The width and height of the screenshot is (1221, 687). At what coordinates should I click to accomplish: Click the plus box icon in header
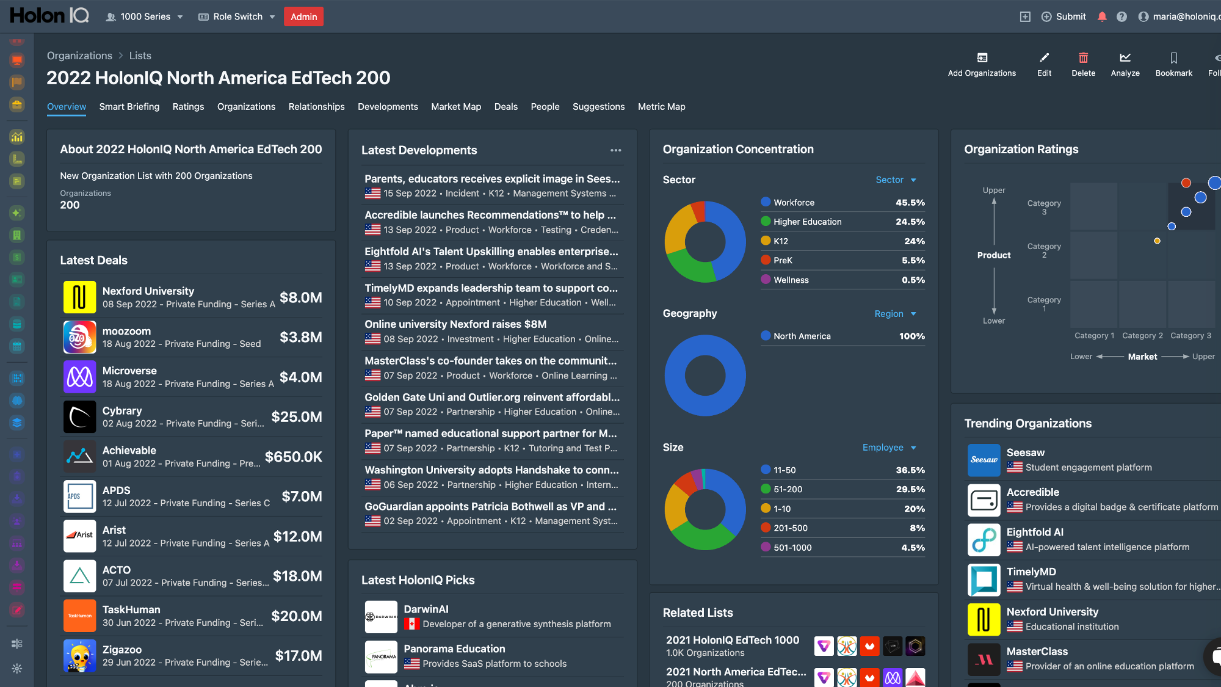(x=1025, y=16)
